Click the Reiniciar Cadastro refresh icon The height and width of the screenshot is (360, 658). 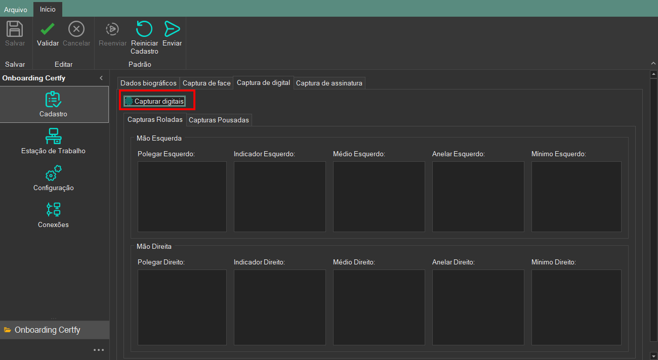coord(144,29)
